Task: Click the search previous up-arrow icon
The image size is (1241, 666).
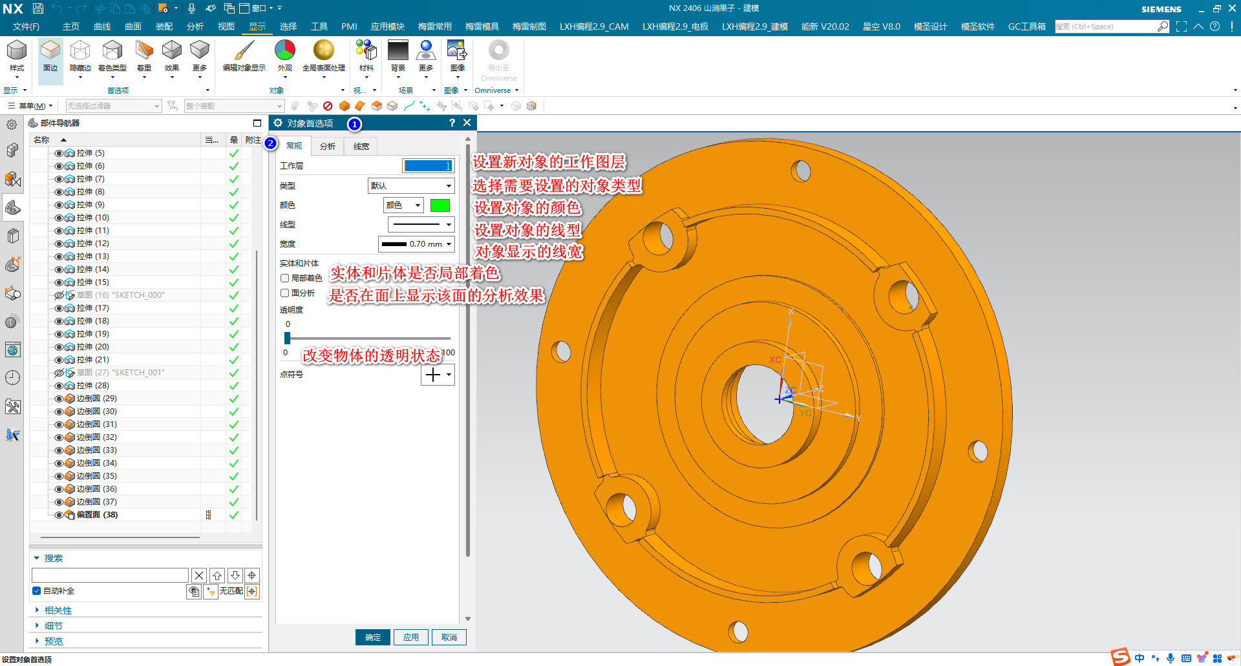Action: pyautogui.click(x=217, y=575)
